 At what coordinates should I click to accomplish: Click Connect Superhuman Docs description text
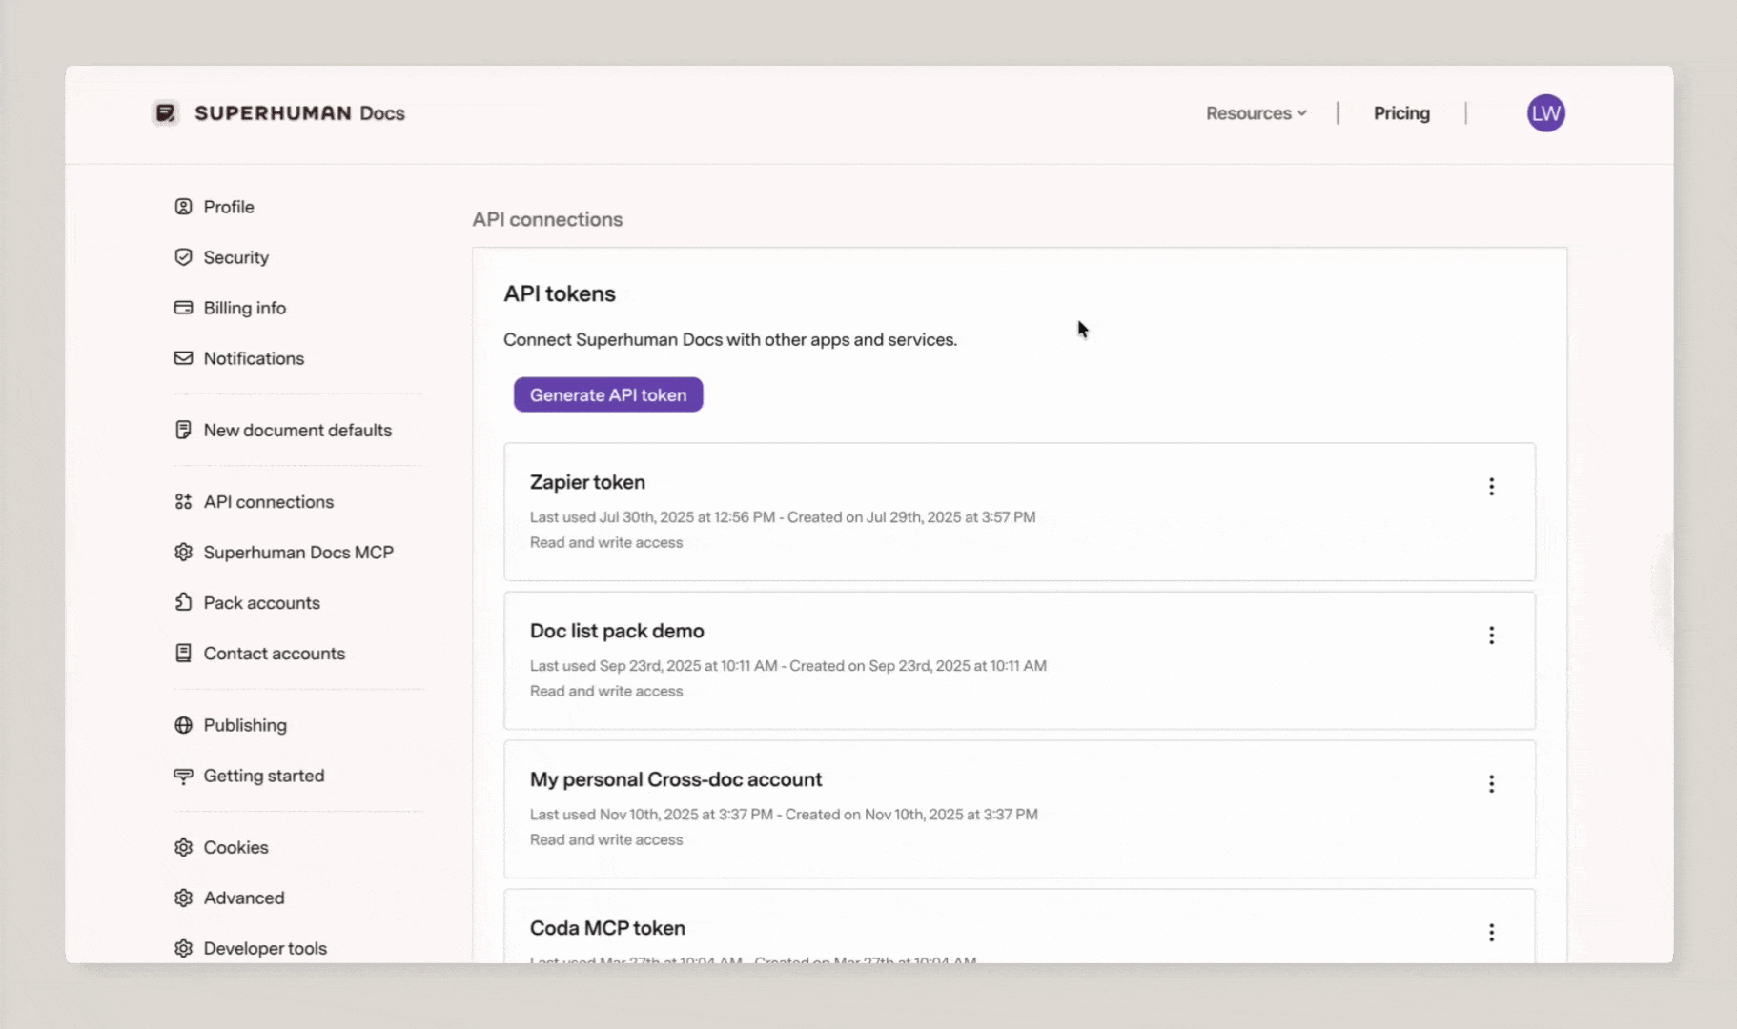[x=730, y=339]
